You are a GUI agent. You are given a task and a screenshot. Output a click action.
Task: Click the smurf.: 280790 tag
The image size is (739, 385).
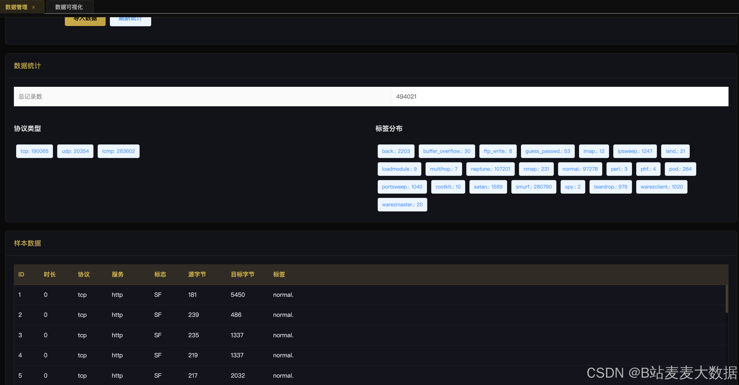pyautogui.click(x=533, y=187)
